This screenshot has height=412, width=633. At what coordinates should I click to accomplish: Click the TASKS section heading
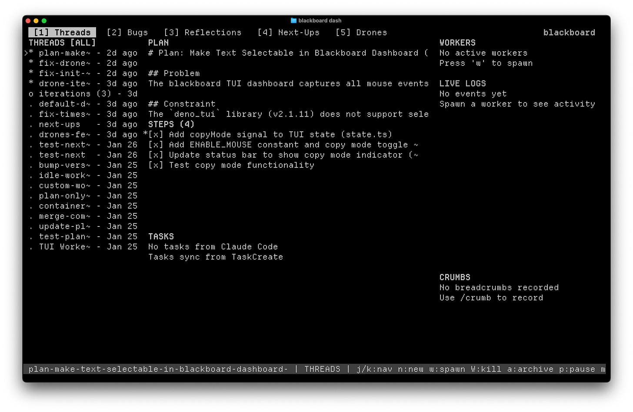[161, 237]
